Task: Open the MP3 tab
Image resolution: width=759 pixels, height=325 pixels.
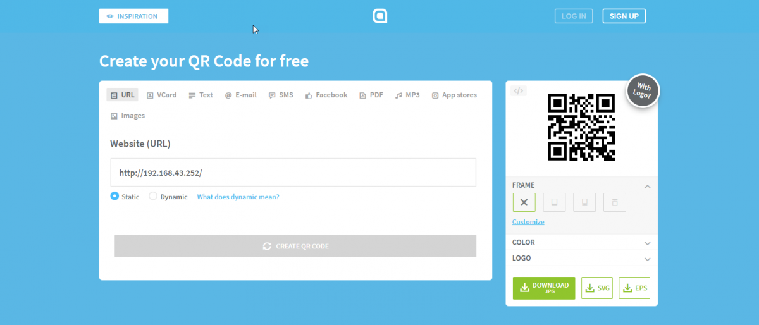Action: pyautogui.click(x=407, y=95)
